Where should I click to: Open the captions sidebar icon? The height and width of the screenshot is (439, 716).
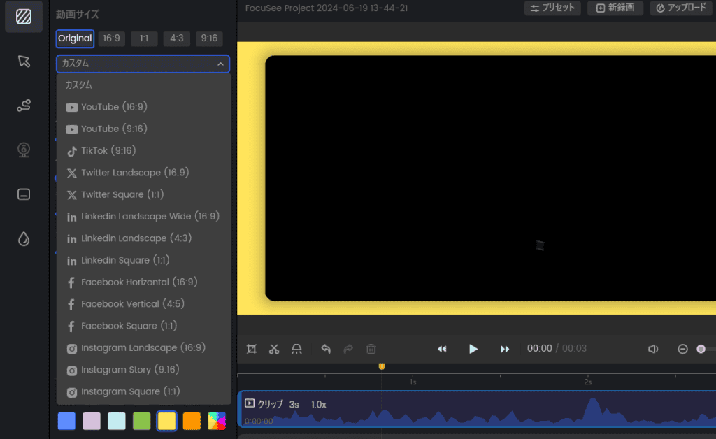coord(24,194)
